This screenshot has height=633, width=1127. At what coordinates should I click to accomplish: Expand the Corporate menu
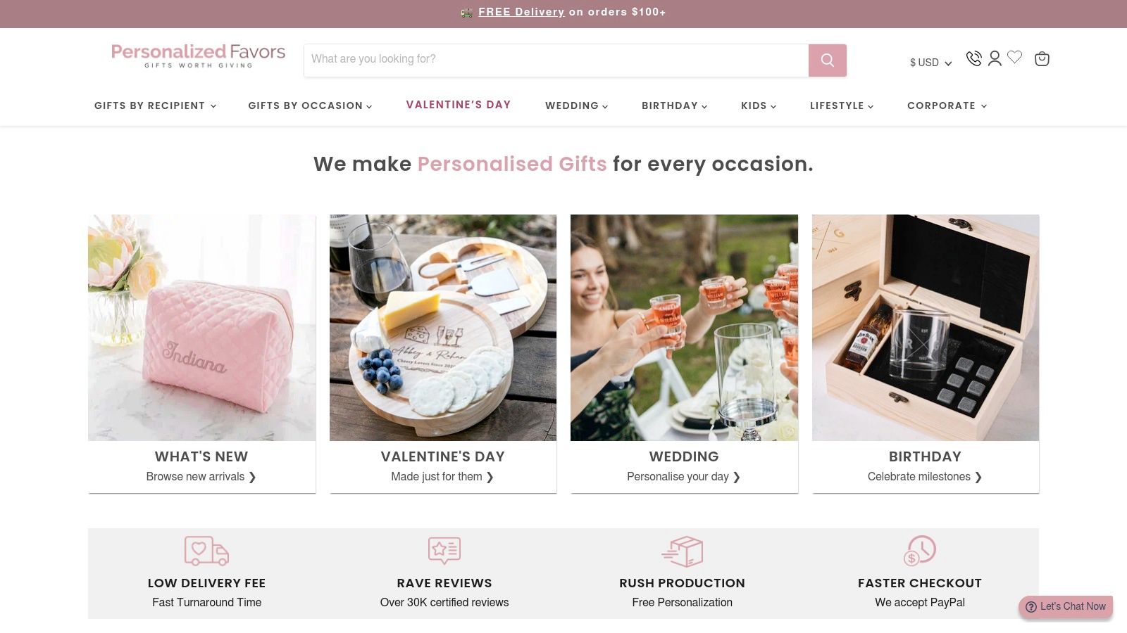point(947,105)
